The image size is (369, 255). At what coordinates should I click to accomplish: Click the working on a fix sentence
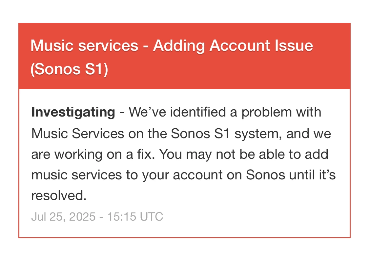pyautogui.click(x=93, y=154)
